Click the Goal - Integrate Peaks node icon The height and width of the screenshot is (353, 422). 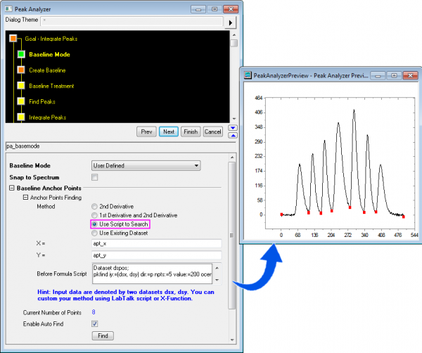click(x=13, y=39)
